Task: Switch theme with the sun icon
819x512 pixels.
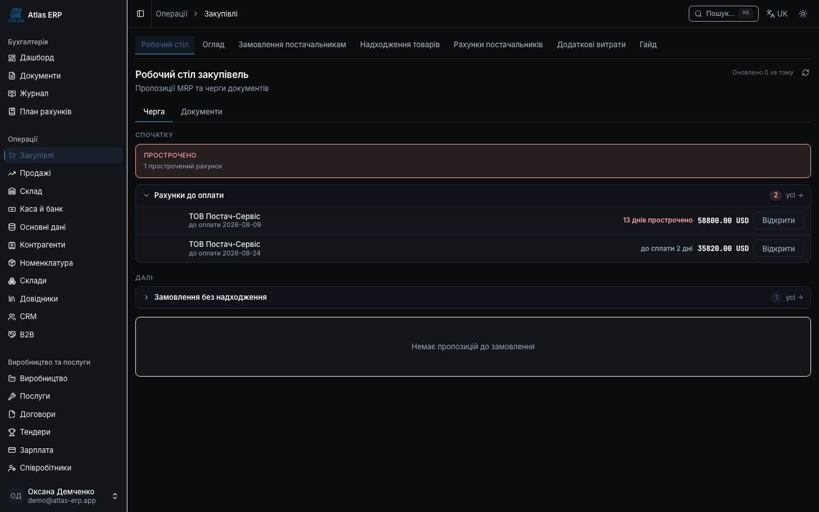Action: [x=803, y=14]
